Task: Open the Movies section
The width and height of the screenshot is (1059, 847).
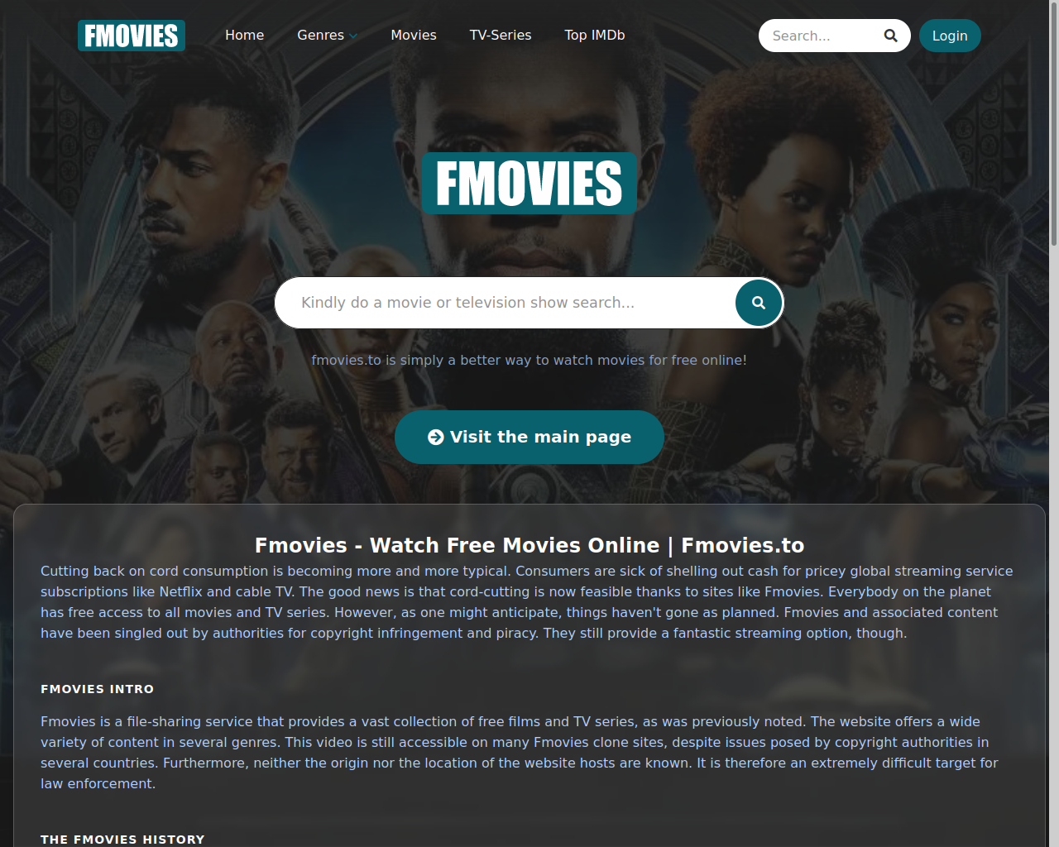Action: pos(414,36)
